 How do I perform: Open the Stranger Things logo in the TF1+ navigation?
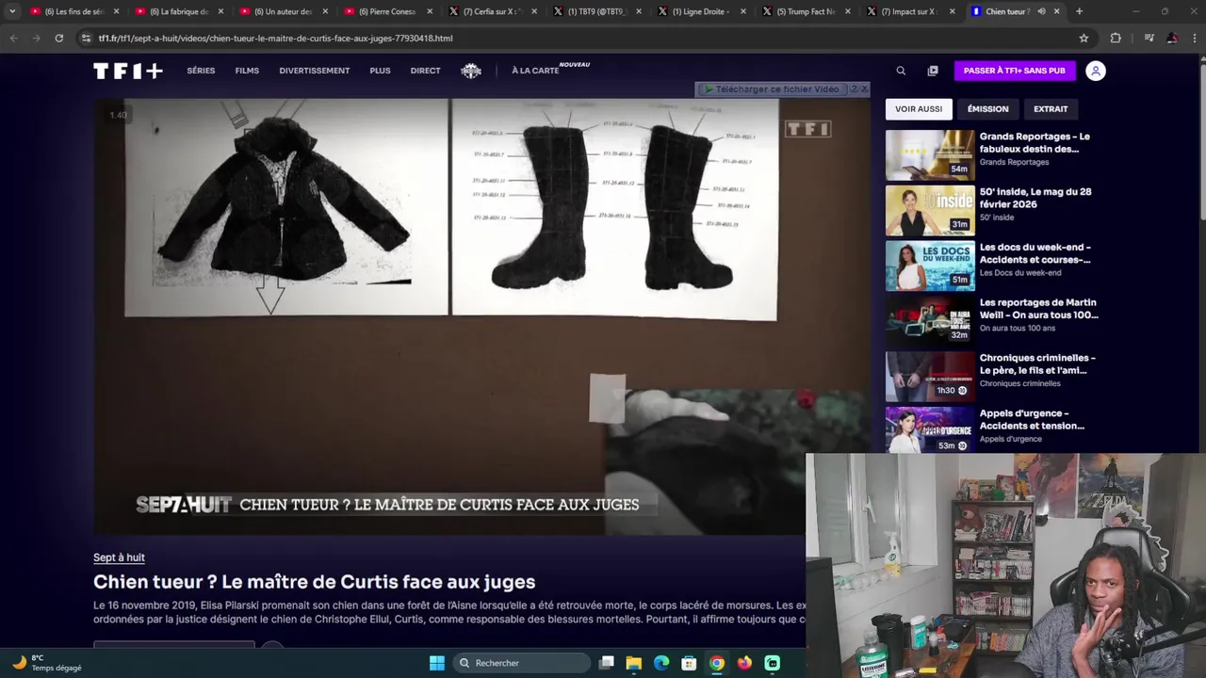coord(471,71)
